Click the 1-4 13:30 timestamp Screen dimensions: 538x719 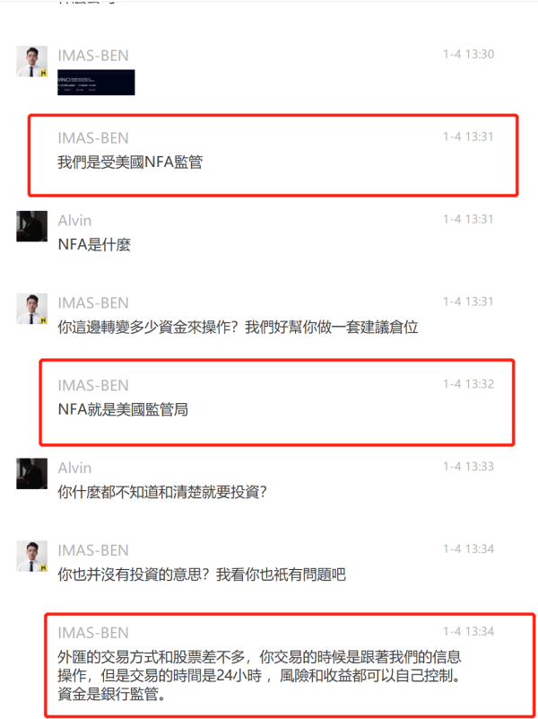pyautogui.click(x=468, y=54)
